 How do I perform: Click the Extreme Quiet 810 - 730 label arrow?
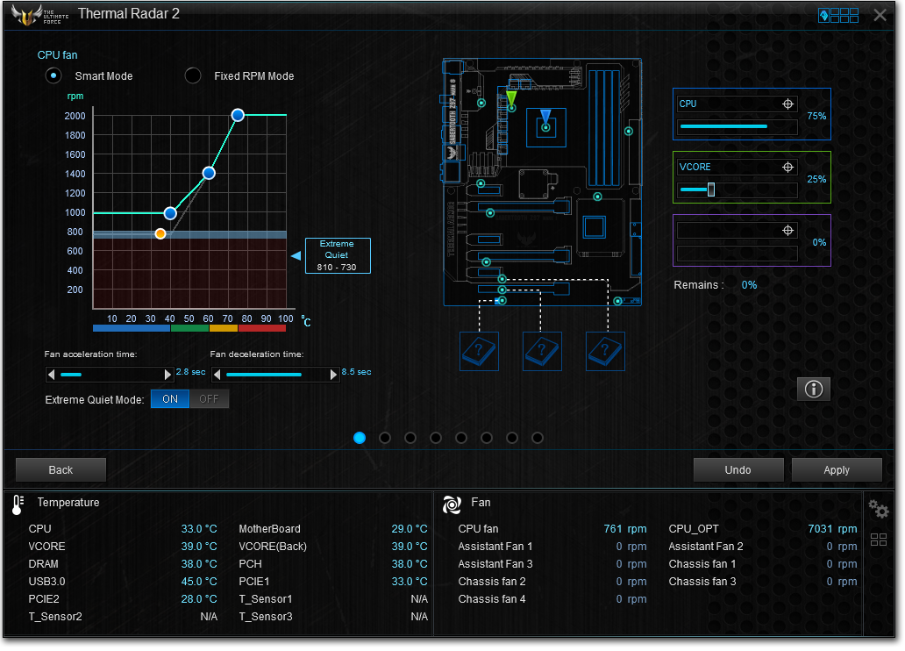(x=296, y=255)
